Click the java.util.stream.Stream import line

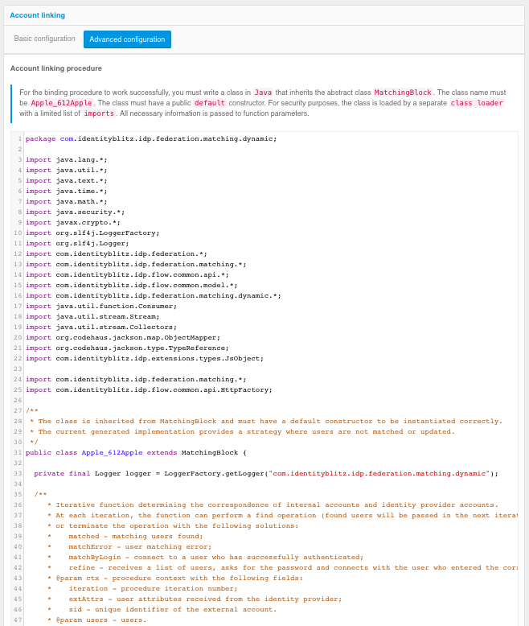coord(92,316)
